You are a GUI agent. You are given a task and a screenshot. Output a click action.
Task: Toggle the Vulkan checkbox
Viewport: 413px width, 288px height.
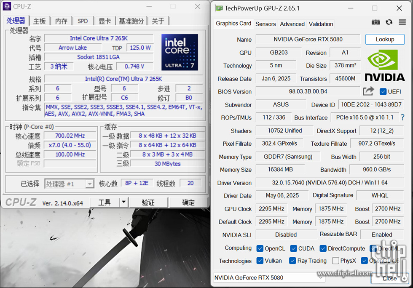click(x=260, y=261)
